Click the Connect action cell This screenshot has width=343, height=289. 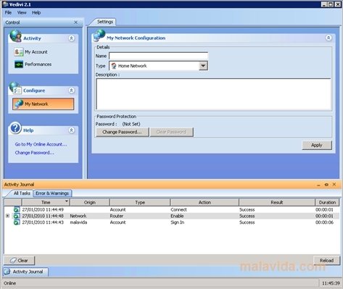(178, 209)
